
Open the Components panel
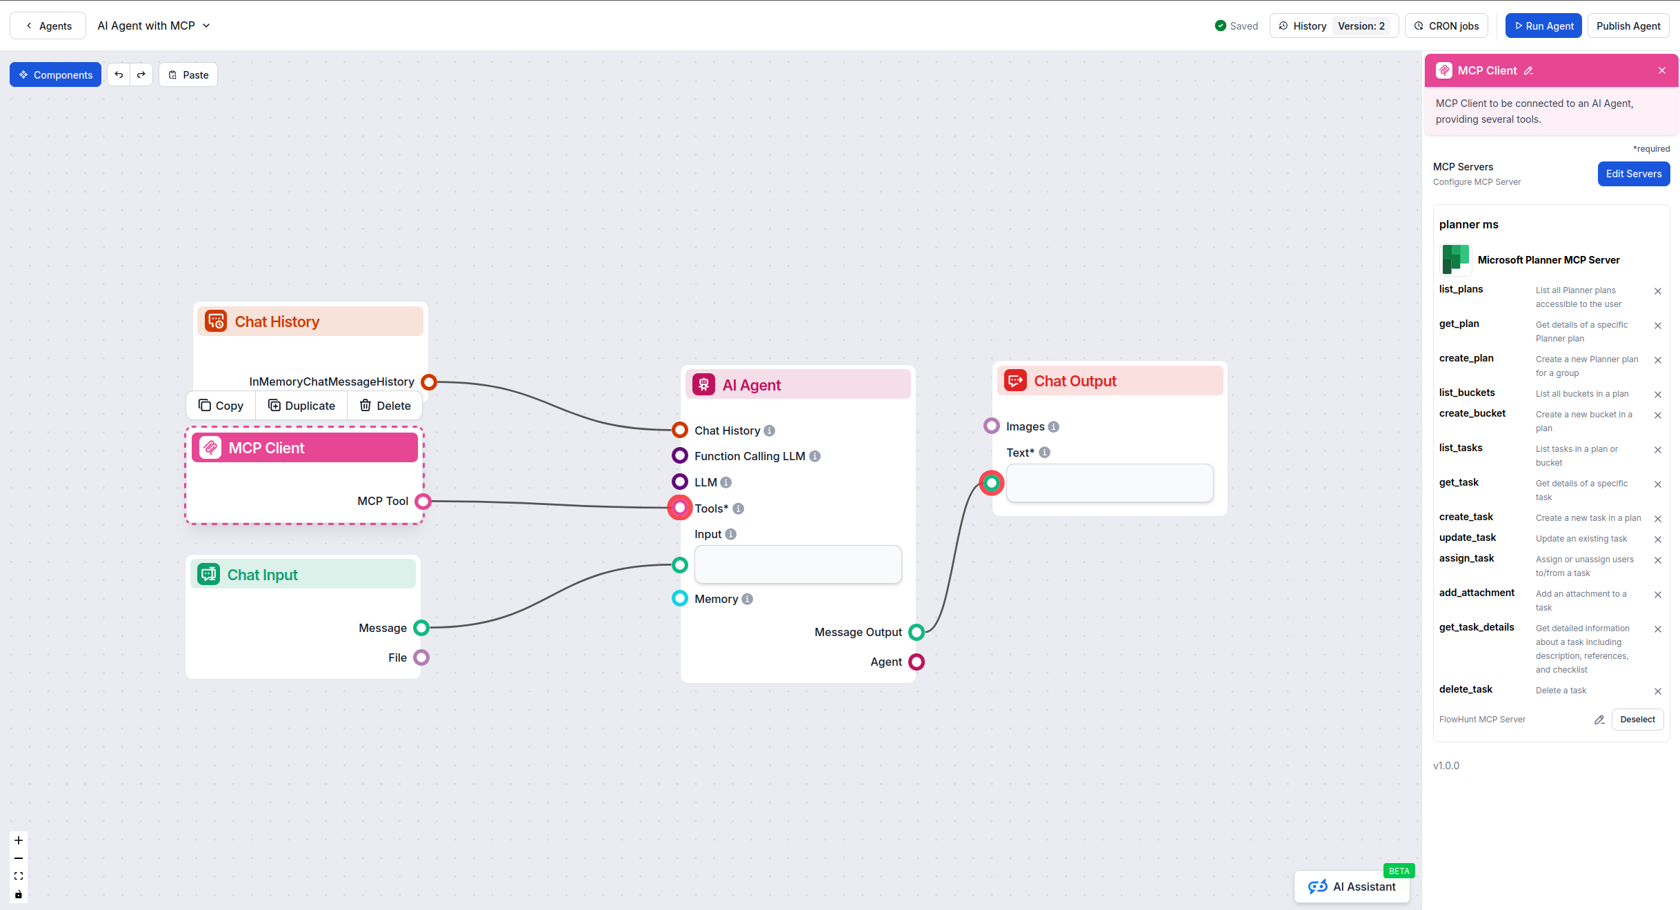click(x=55, y=75)
